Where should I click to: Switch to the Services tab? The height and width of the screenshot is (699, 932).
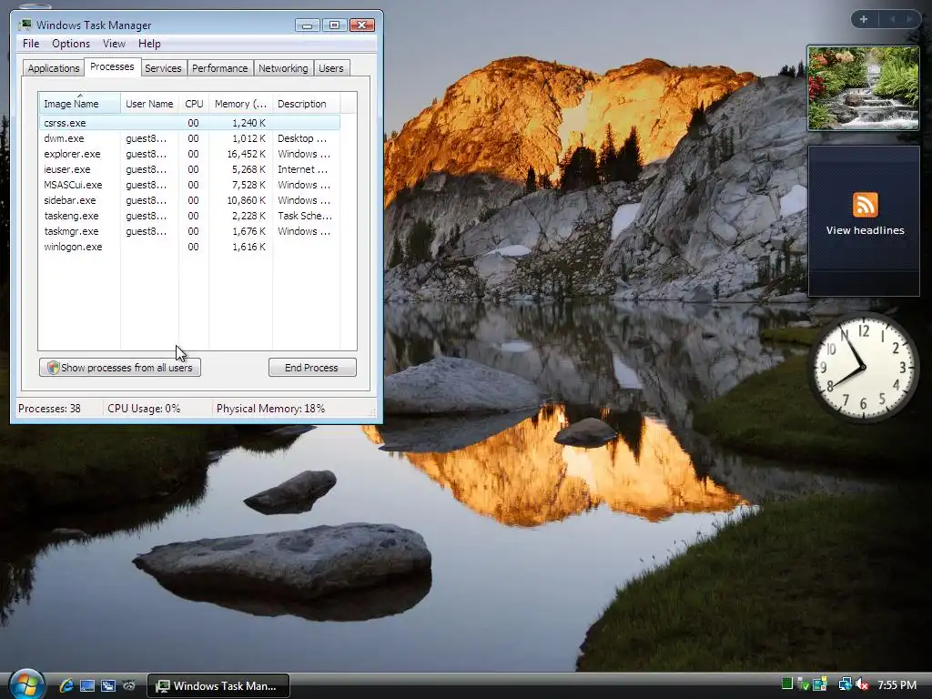pyautogui.click(x=163, y=68)
